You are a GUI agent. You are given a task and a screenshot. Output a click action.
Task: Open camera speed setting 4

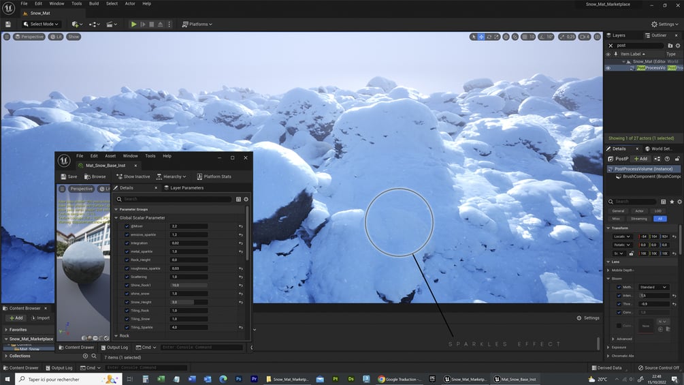(585, 37)
